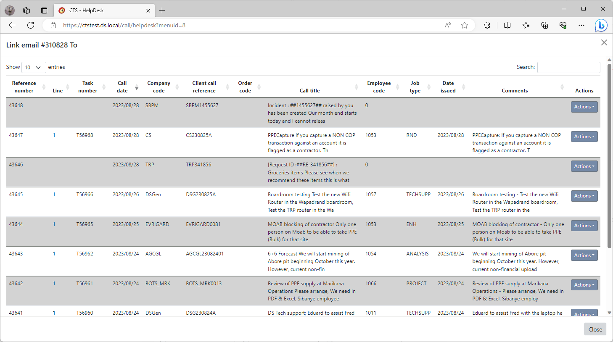This screenshot has width=613, height=342.
Task: Open Actions dropdown for reference 43648
Action: point(584,107)
